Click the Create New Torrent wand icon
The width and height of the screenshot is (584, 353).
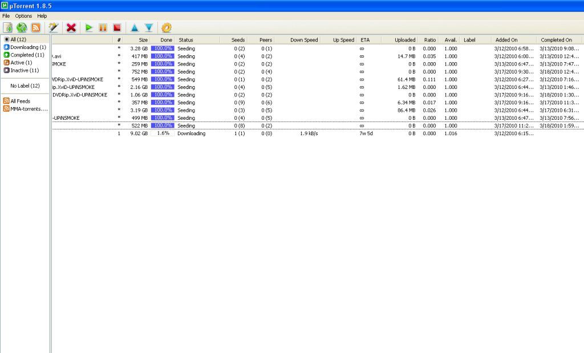(54, 27)
